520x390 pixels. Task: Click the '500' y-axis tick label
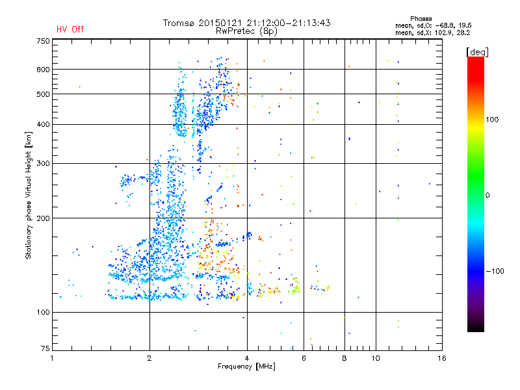pos(43,94)
